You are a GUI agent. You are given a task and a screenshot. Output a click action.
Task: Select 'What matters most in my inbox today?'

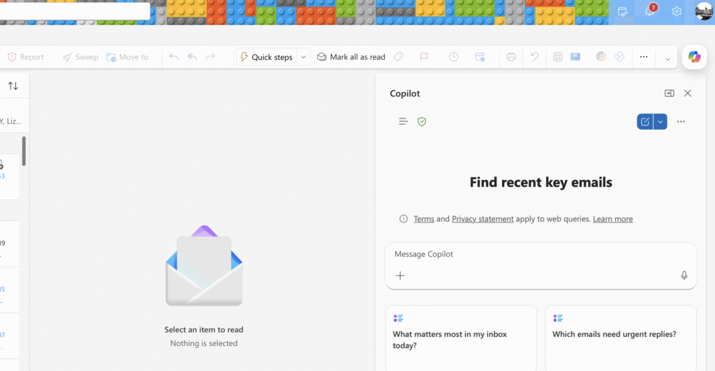click(x=461, y=339)
